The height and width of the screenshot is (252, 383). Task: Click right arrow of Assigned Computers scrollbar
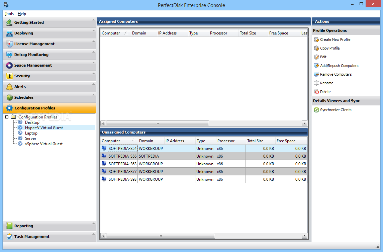coord(304,123)
